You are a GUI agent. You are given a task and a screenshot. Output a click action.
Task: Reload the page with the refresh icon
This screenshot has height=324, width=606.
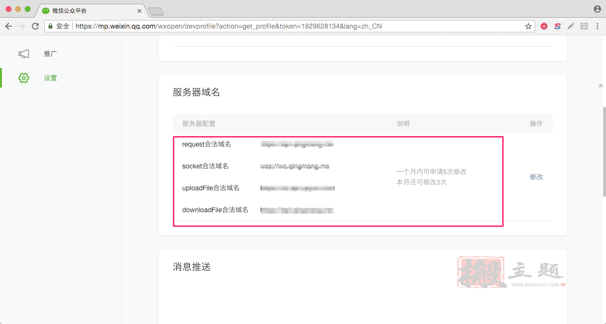[35, 26]
